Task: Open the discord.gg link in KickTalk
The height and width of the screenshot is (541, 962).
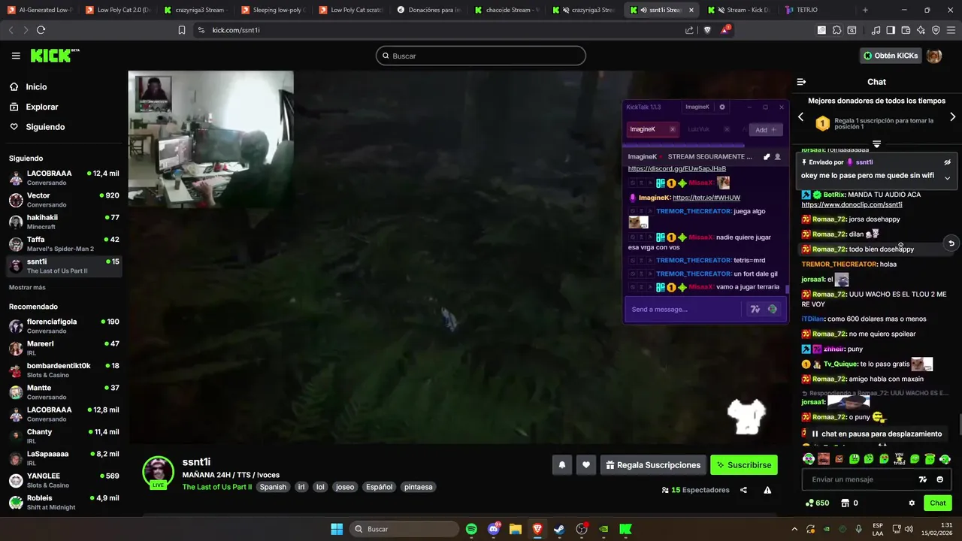Action: coord(677,169)
